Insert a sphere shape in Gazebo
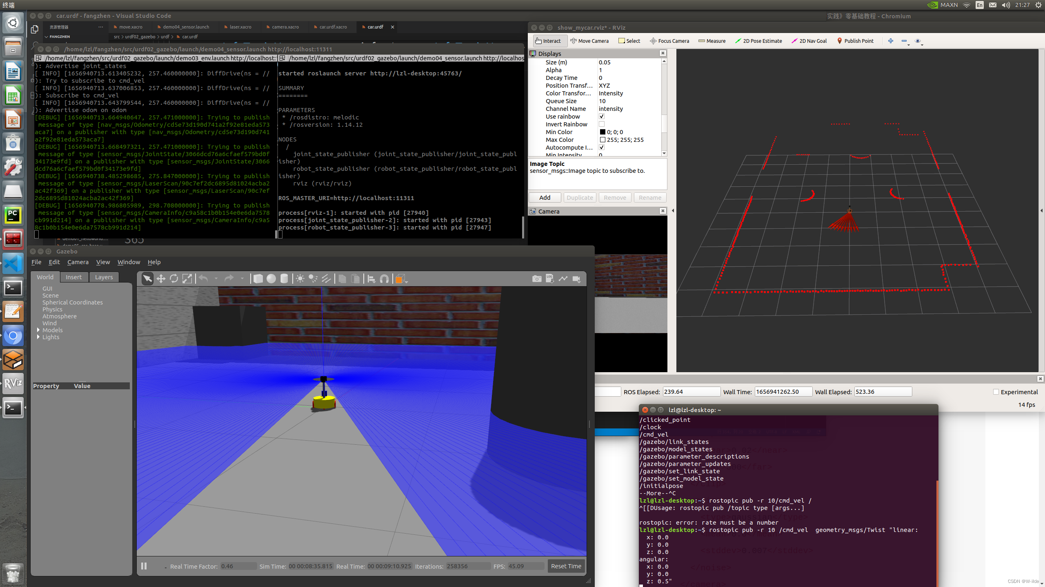 point(271,279)
